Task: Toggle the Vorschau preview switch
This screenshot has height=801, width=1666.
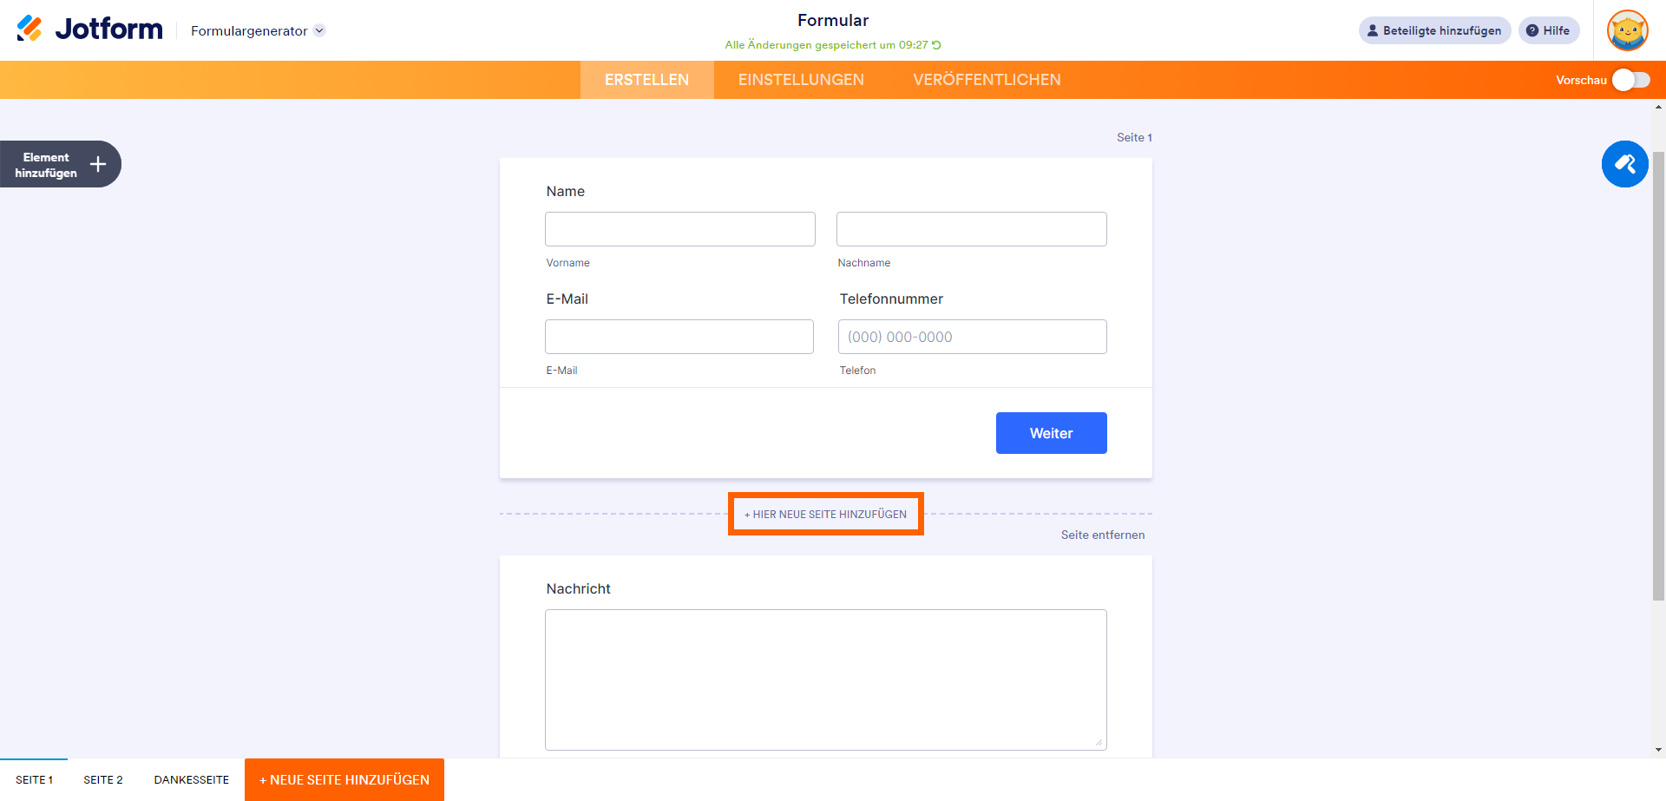Action: pos(1630,80)
